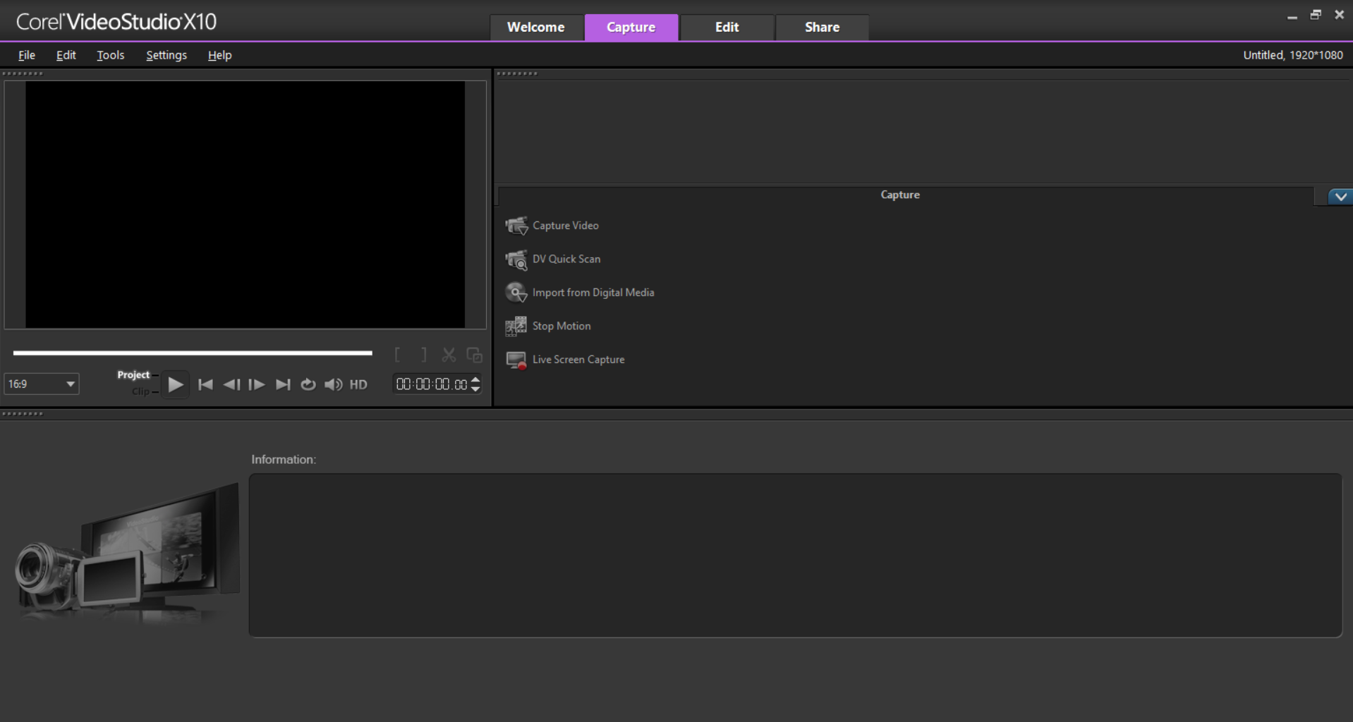
Task: Restore down the VideoStudio window
Action: pyautogui.click(x=1316, y=15)
